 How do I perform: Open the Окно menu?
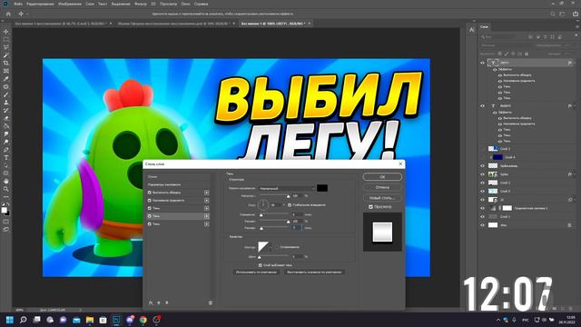pos(185,4)
